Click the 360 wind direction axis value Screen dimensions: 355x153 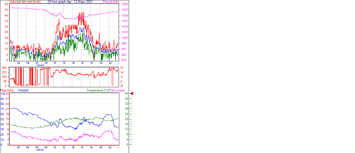click(x=4, y=68)
